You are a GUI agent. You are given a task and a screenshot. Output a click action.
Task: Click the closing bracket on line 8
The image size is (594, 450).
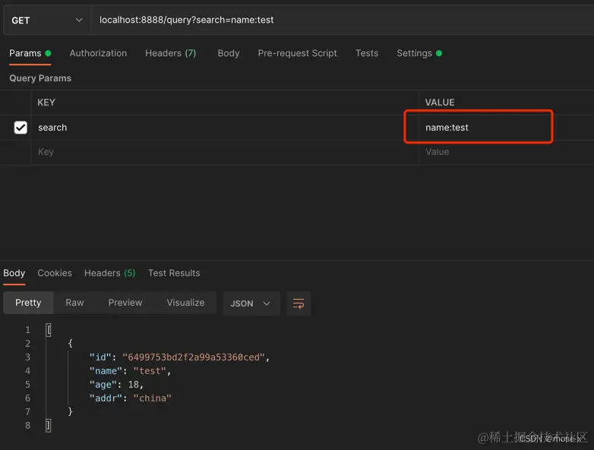click(48, 426)
